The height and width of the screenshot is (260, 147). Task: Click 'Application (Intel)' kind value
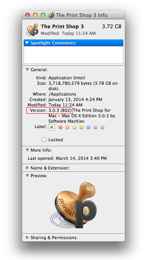[67, 78]
